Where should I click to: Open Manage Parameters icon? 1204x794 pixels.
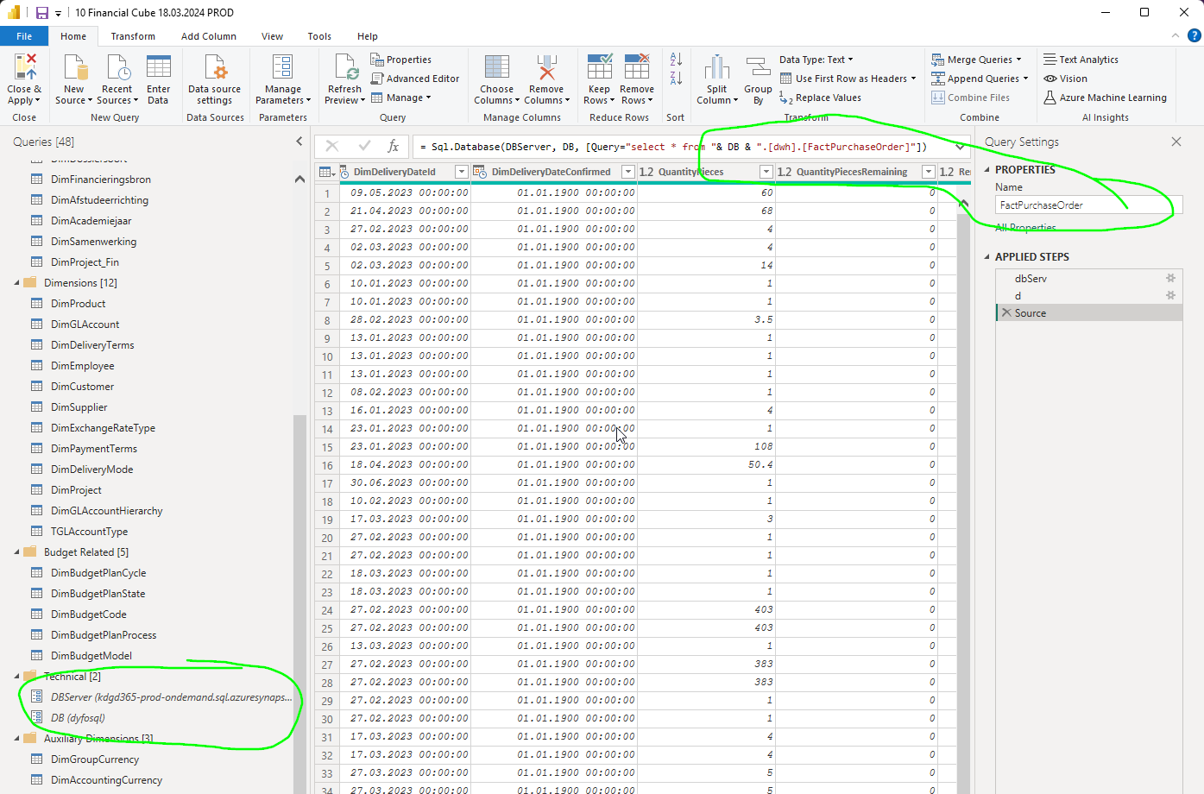(282, 67)
